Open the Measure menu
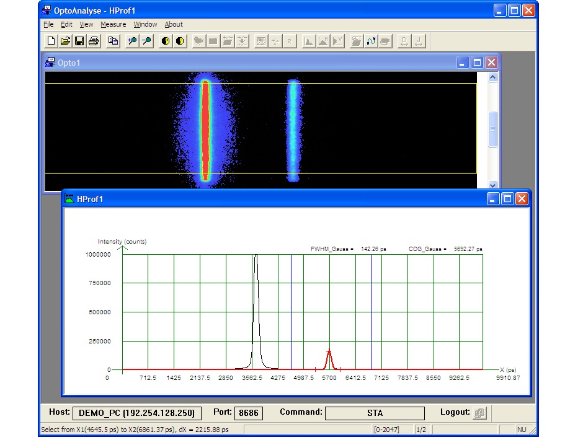The height and width of the screenshot is (437, 583). coord(113,24)
